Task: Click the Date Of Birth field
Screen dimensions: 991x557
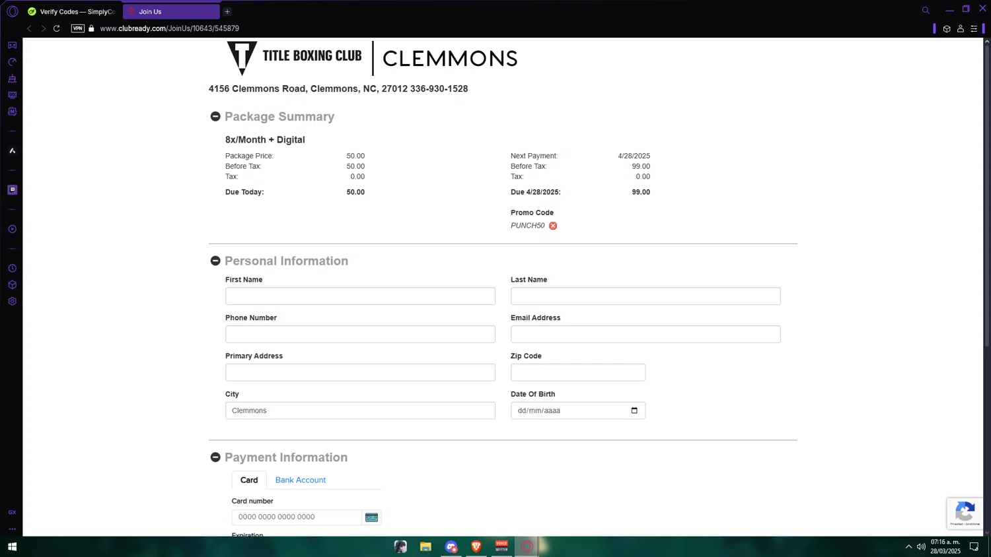Action: pyautogui.click(x=578, y=410)
